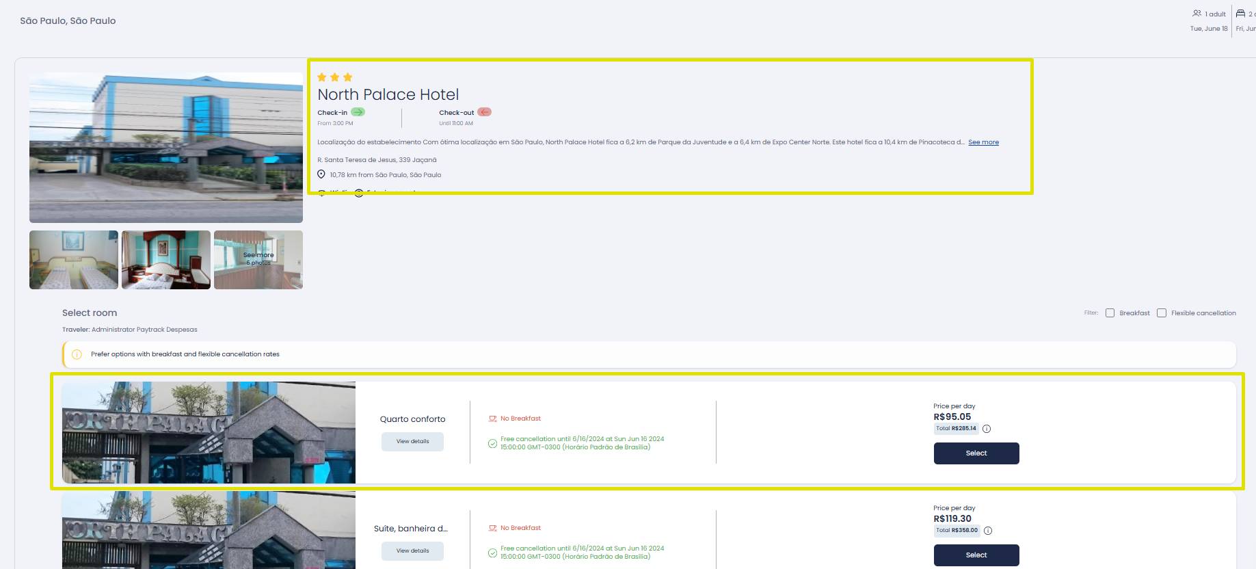
Task: Click the adult guests icon at top right
Action: pos(1197,14)
